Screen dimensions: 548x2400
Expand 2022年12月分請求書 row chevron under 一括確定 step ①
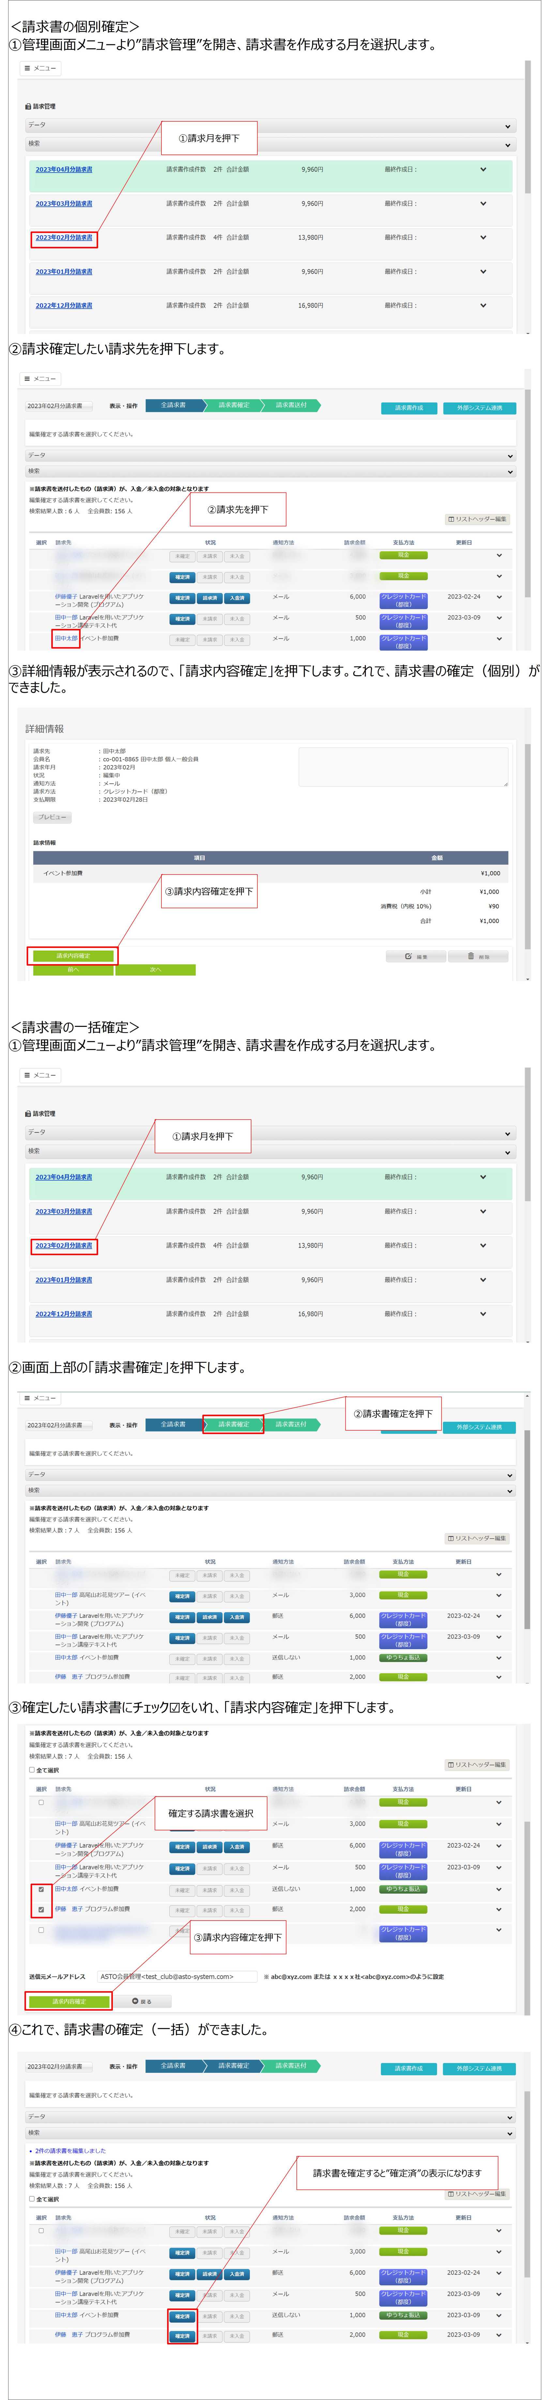[483, 1314]
